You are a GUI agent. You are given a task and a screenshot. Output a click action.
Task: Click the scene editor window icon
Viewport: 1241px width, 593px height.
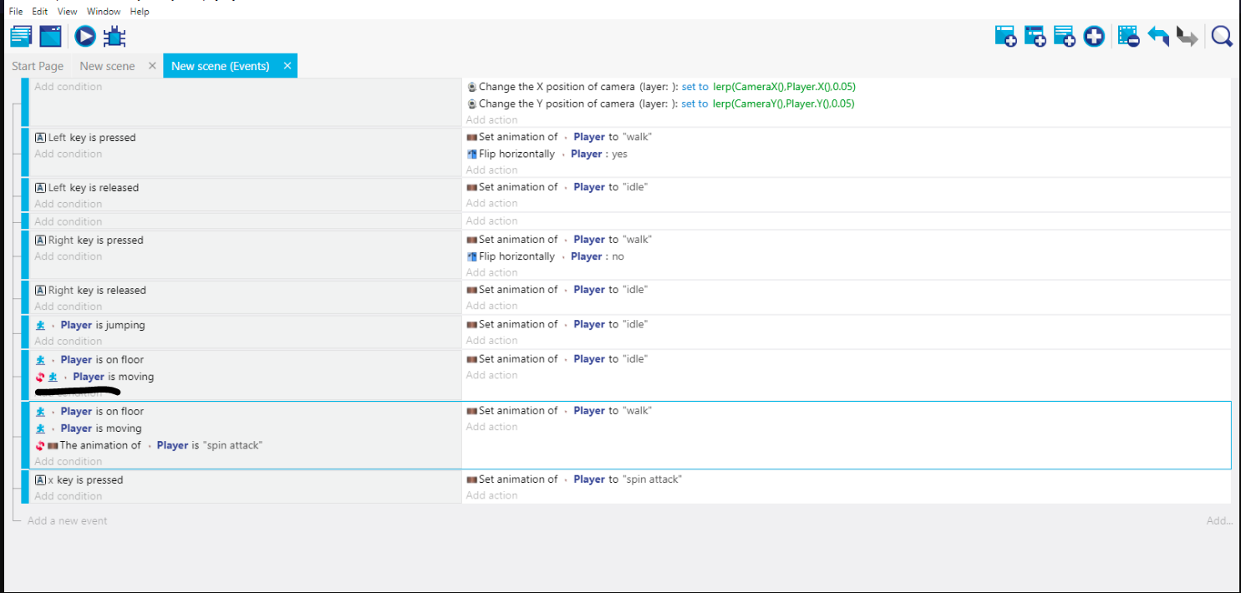point(51,37)
